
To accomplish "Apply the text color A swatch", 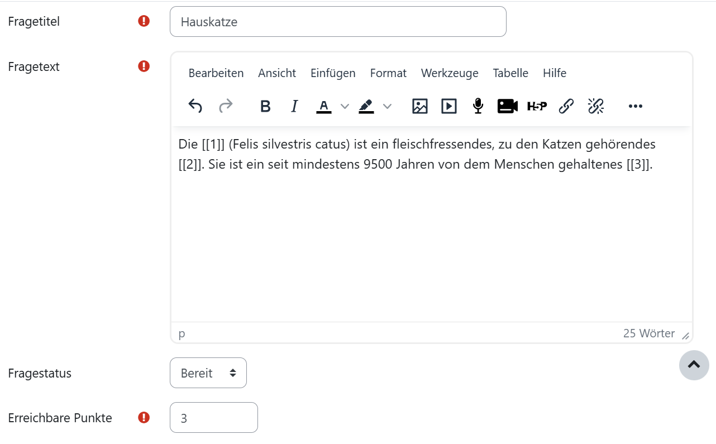I will [324, 106].
